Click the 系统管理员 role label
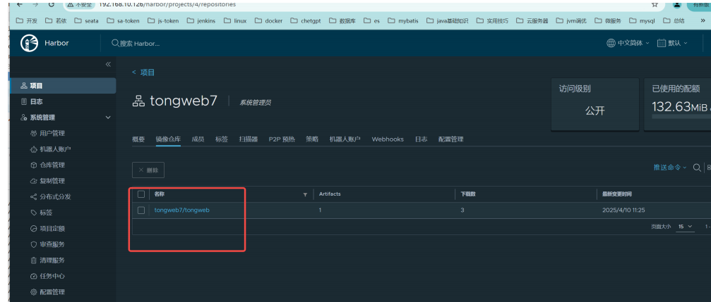The height and width of the screenshot is (302, 711). coord(256,103)
